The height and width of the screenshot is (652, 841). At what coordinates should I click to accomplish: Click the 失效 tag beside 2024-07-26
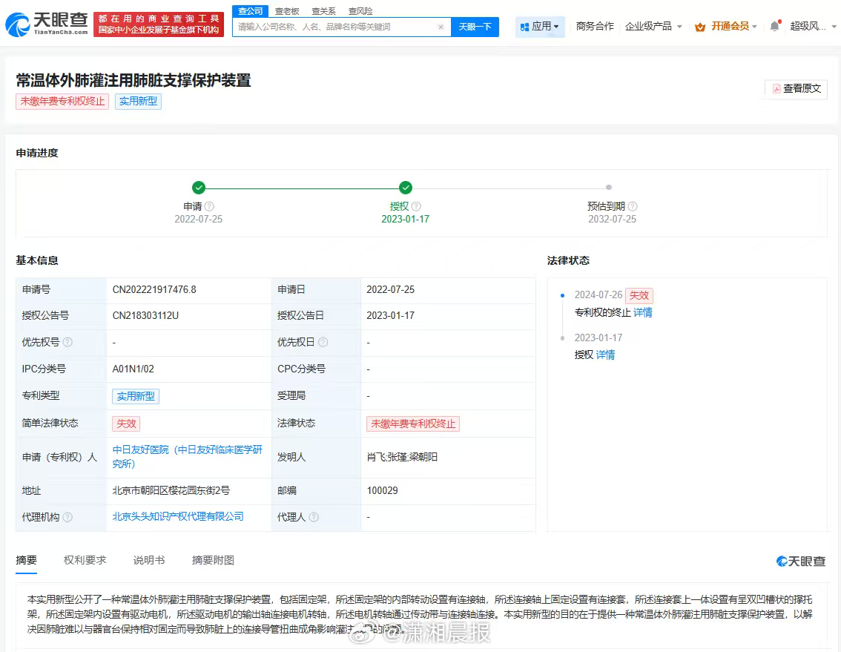click(639, 295)
